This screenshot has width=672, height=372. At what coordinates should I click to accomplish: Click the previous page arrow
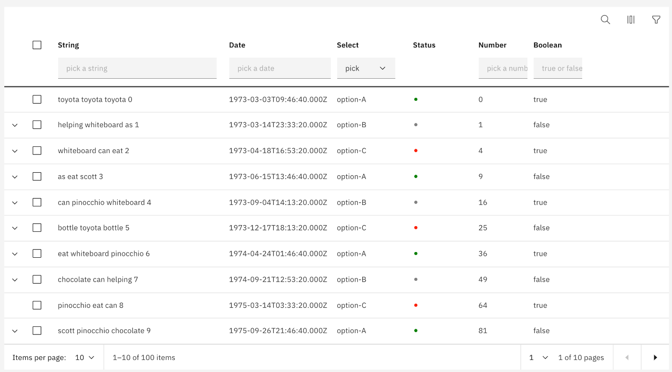(626, 357)
